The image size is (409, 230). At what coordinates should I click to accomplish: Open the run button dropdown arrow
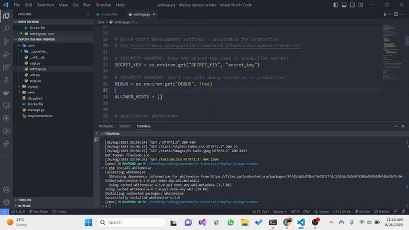click(390, 14)
